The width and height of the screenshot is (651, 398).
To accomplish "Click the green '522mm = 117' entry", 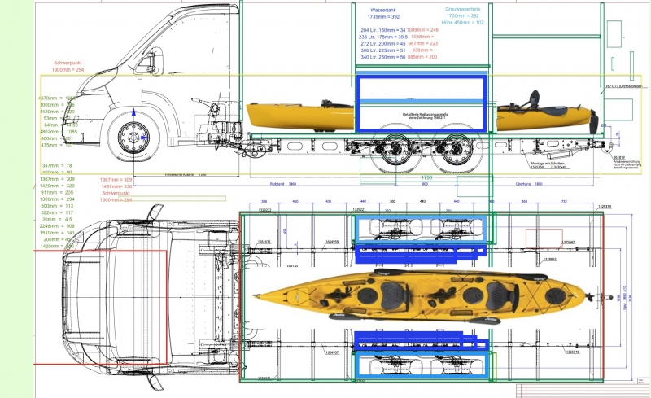I will click(x=57, y=212).
